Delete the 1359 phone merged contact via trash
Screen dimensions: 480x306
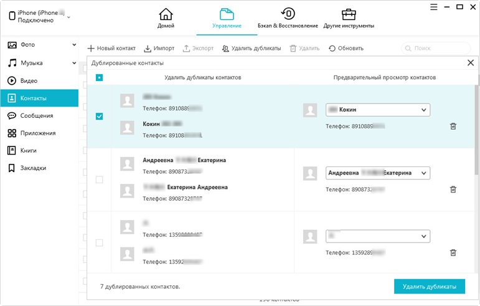point(453,252)
